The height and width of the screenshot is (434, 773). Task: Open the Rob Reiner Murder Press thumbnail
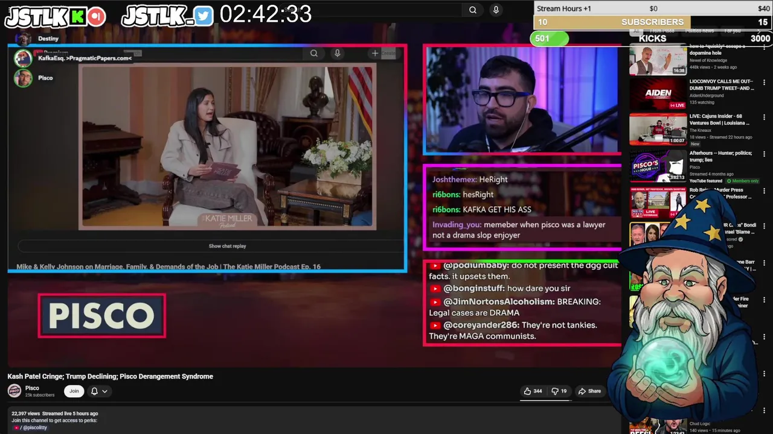(658, 203)
